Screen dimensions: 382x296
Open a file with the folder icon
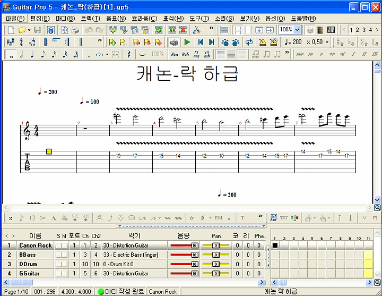(21, 30)
